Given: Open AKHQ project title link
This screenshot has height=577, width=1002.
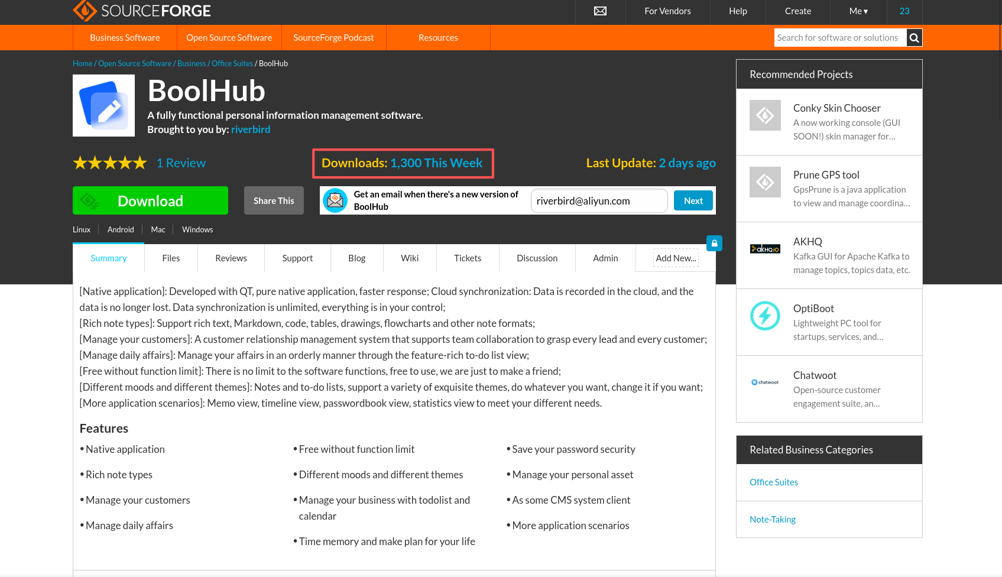Looking at the screenshot, I should click(808, 242).
